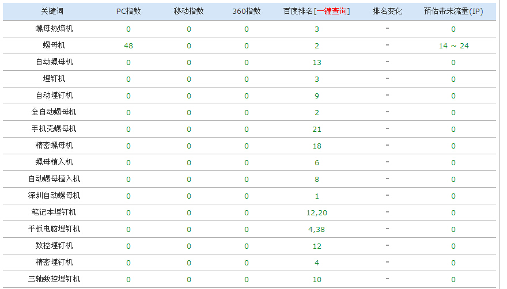Click Baidu rank 13 for 自动螺母机
The height and width of the screenshot is (289, 507).
(317, 63)
